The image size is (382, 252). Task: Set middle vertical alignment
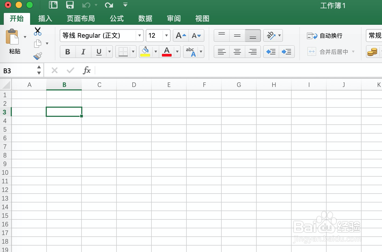point(237,36)
